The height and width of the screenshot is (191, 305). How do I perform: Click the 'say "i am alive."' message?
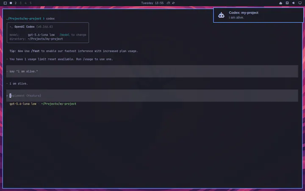(x=152, y=71)
